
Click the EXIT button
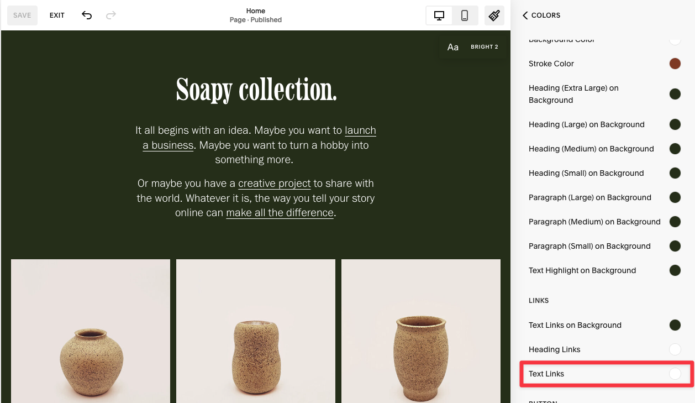click(56, 15)
